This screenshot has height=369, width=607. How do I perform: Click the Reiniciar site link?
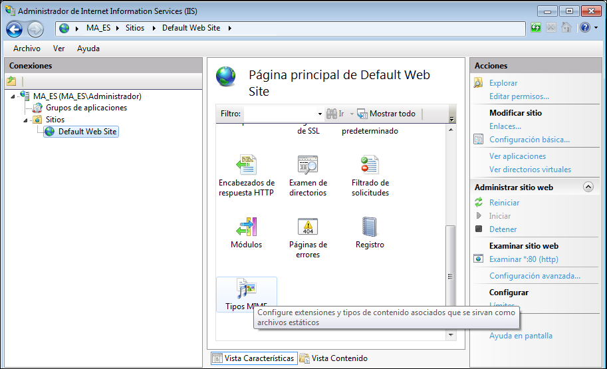pos(504,203)
